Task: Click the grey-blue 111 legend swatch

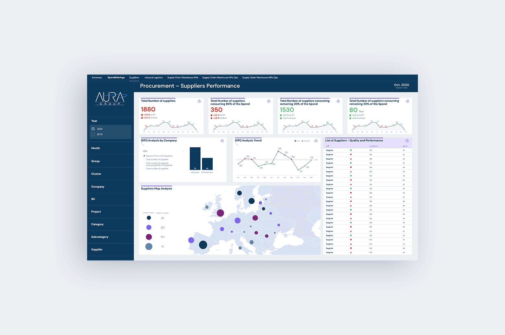Action: pyautogui.click(x=149, y=247)
